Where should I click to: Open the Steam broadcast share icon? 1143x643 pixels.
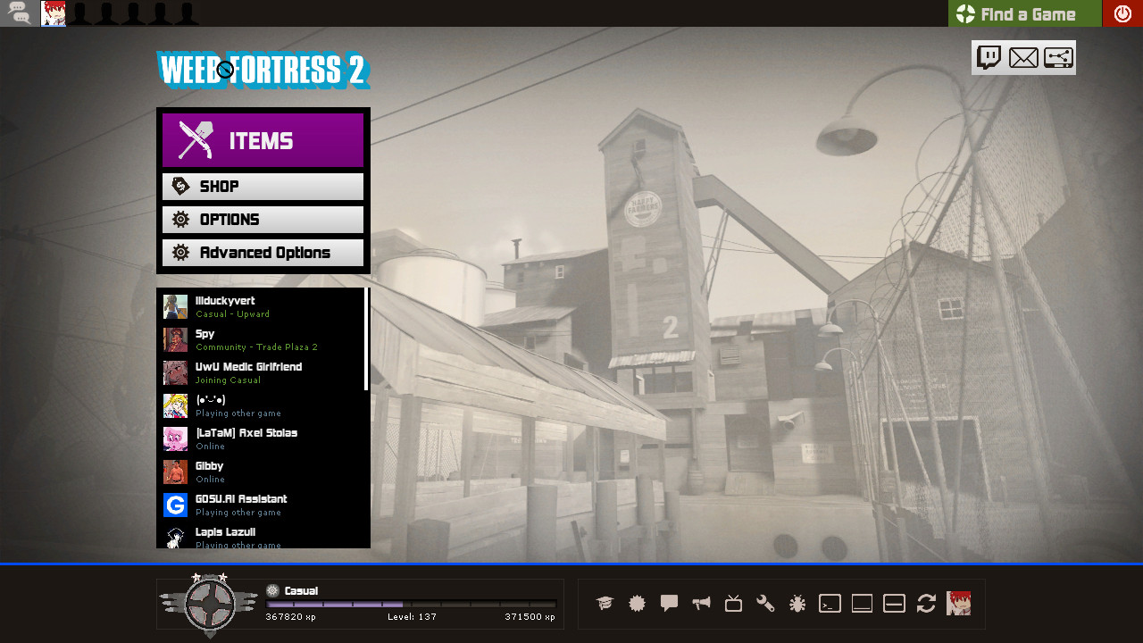[x=1059, y=57]
